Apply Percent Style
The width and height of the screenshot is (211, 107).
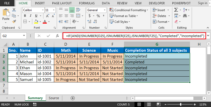(98, 16)
